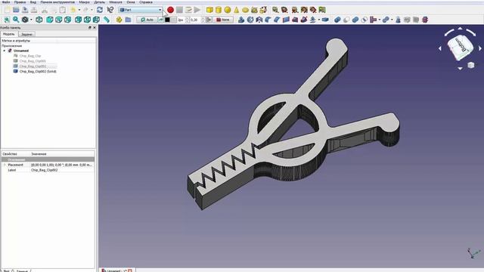Create a cylinder primitive solid

tap(219, 10)
